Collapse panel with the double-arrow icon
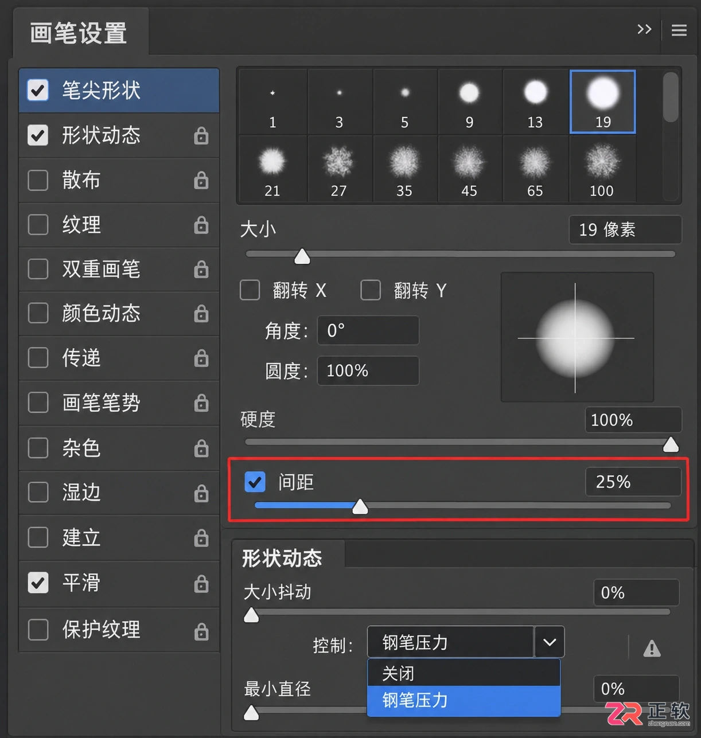 coord(644,29)
